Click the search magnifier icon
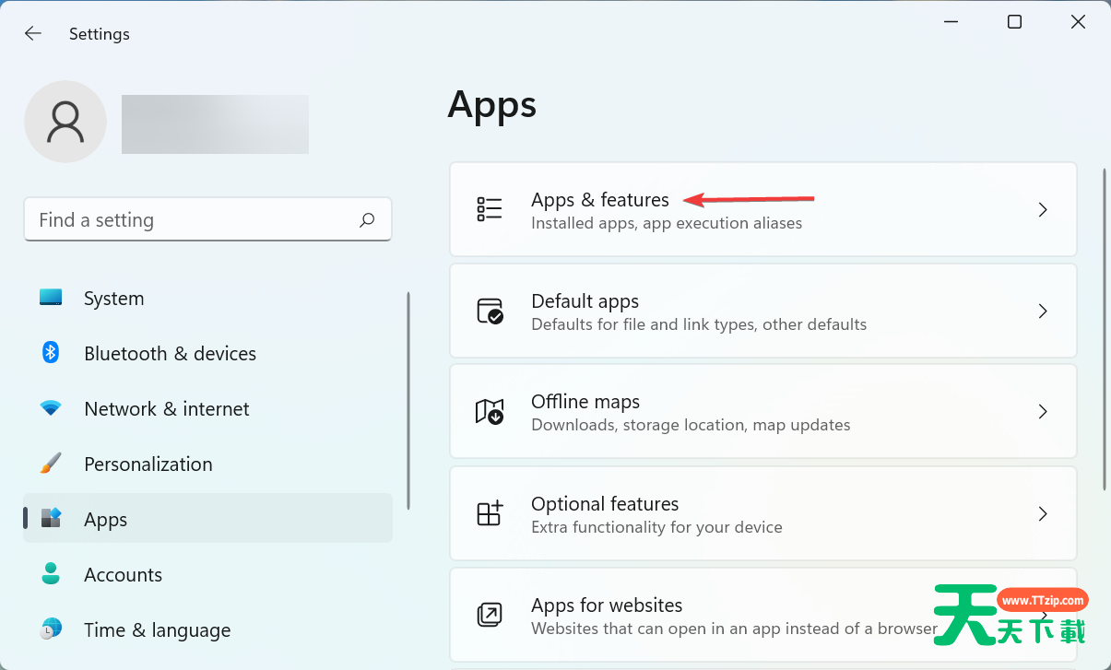The image size is (1111, 670). (x=367, y=220)
